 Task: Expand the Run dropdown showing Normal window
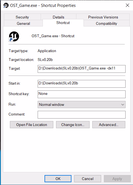pos(82,104)
